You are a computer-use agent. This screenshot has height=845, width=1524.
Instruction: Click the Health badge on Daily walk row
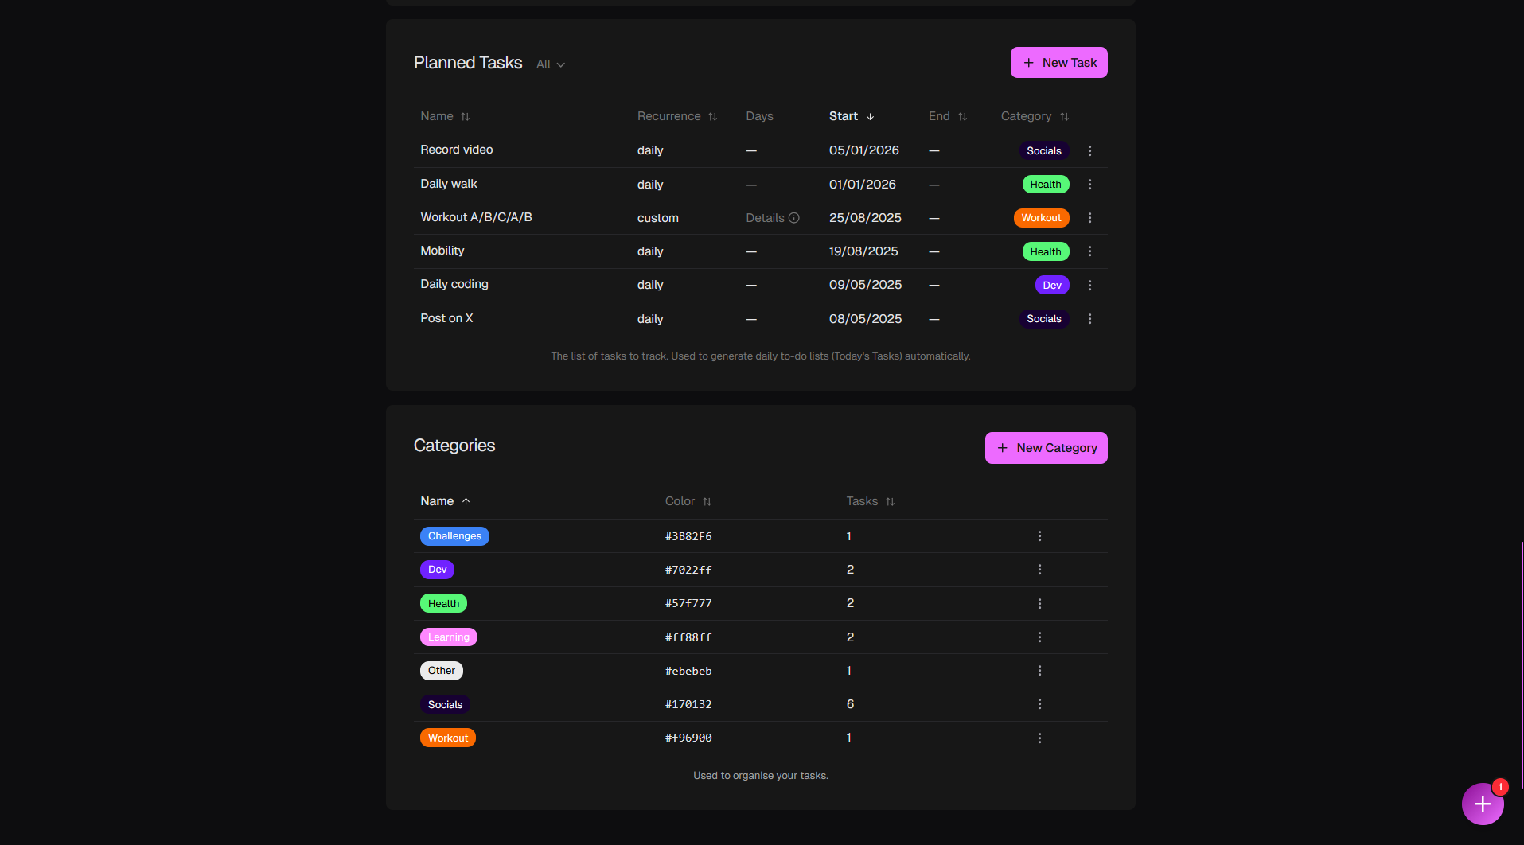[1046, 185]
